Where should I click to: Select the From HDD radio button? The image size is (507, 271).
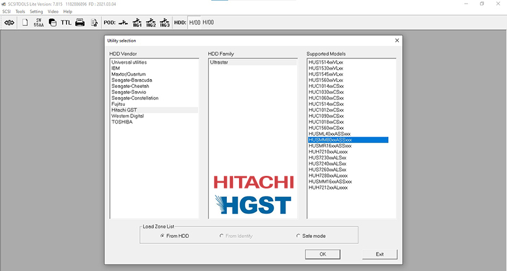pyautogui.click(x=174, y=236)
